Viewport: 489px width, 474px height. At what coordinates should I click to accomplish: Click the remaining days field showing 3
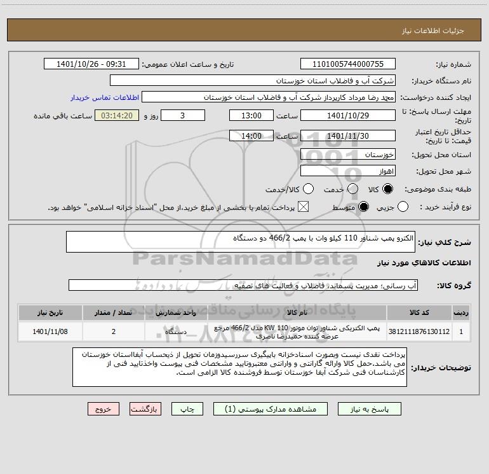[183, 116]
